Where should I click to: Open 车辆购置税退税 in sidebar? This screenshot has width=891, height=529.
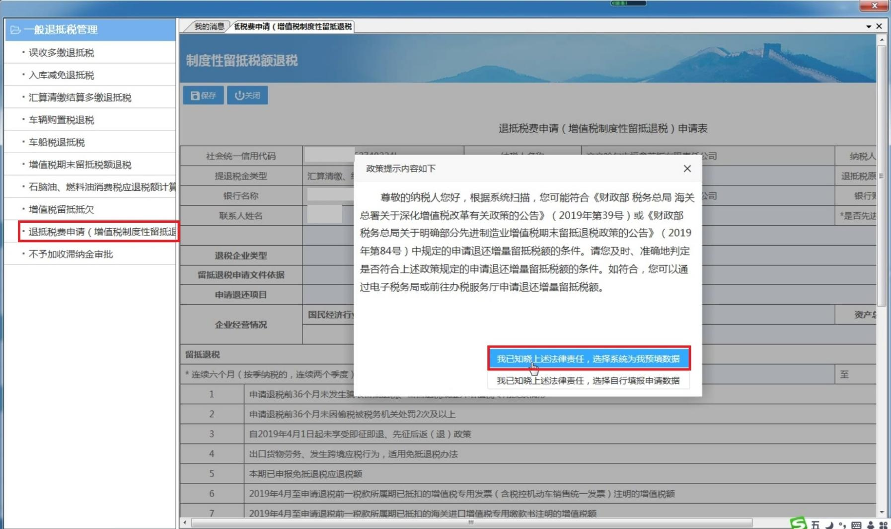click(x=62, y=120)
